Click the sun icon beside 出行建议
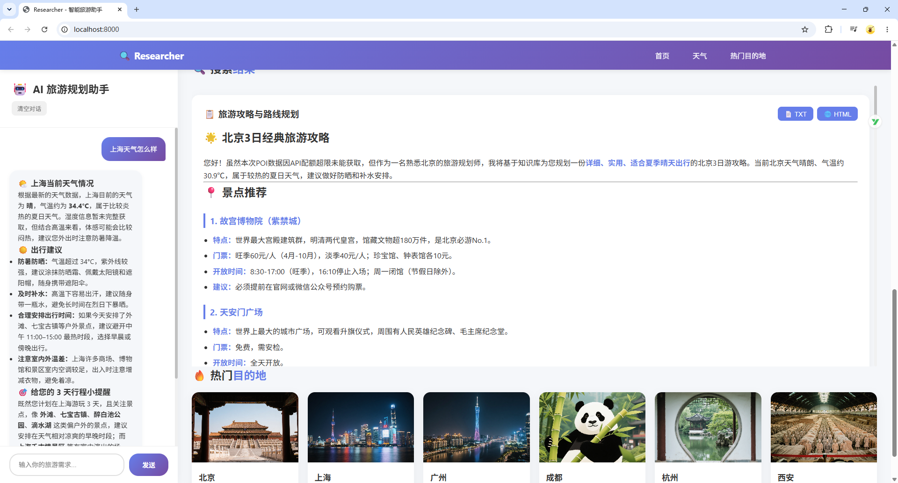The width and height of the screenshot is (898, 483). pos(22,250)
